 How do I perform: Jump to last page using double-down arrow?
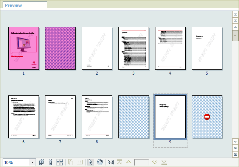point(164,162)
